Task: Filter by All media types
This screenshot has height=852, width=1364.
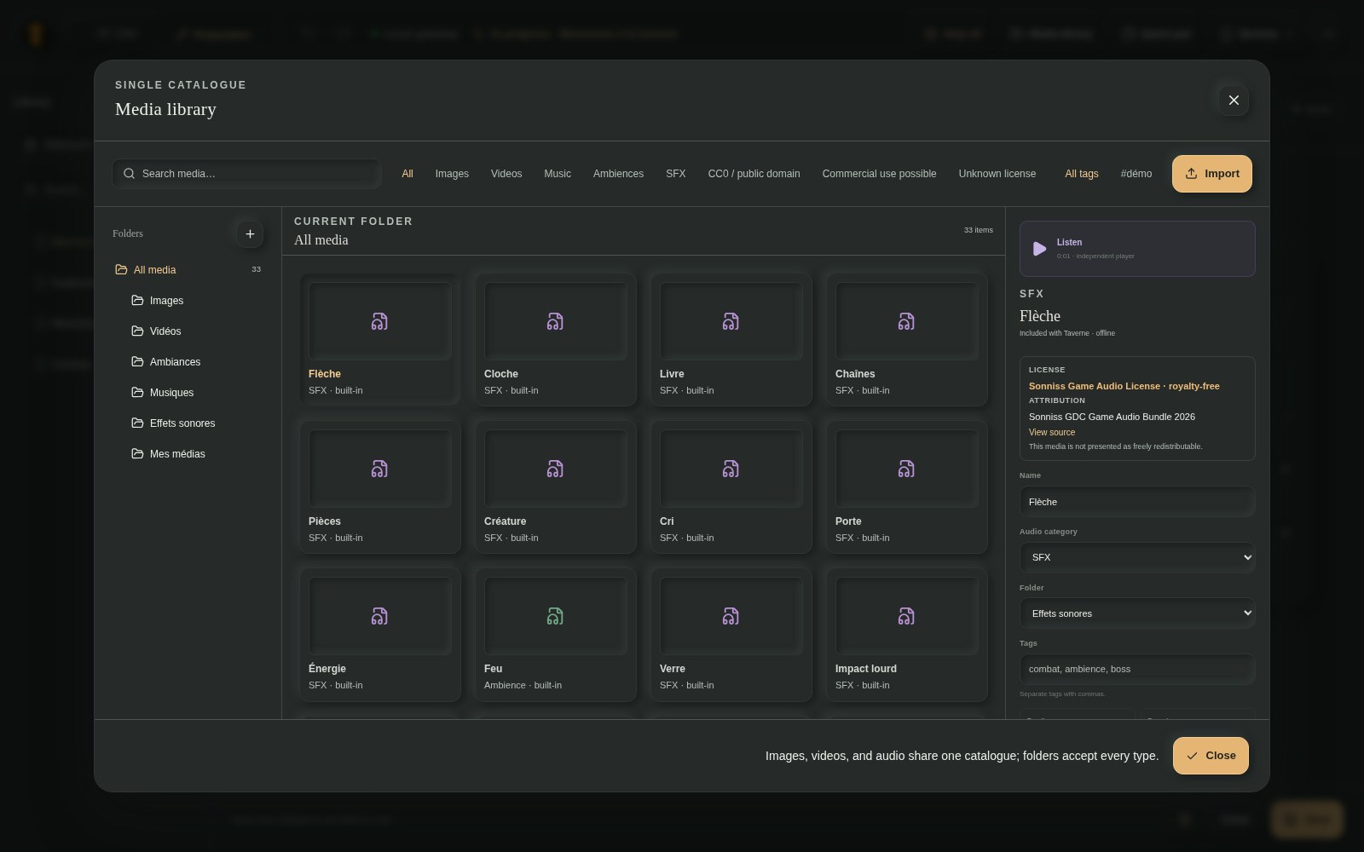Action: [x=407, y=174]
